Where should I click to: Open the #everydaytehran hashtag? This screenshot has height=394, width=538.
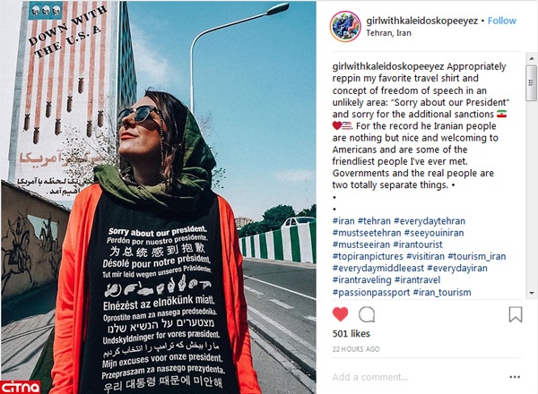pyautogui.click(x=430, y=221)
